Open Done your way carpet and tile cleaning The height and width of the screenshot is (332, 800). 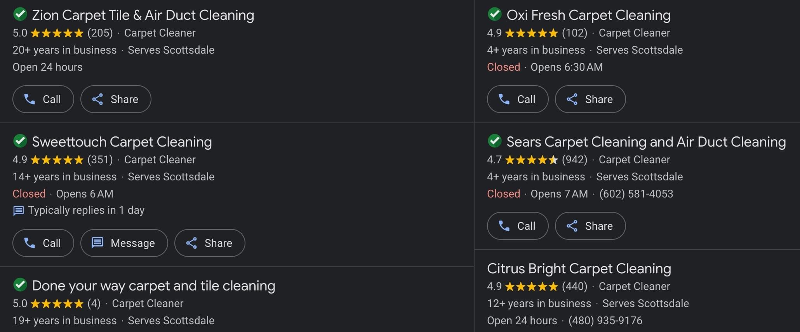pos(154,286)
